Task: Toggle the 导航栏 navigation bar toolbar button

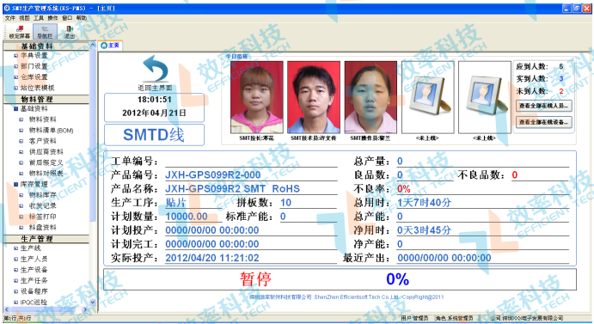Action: (45, 32)
